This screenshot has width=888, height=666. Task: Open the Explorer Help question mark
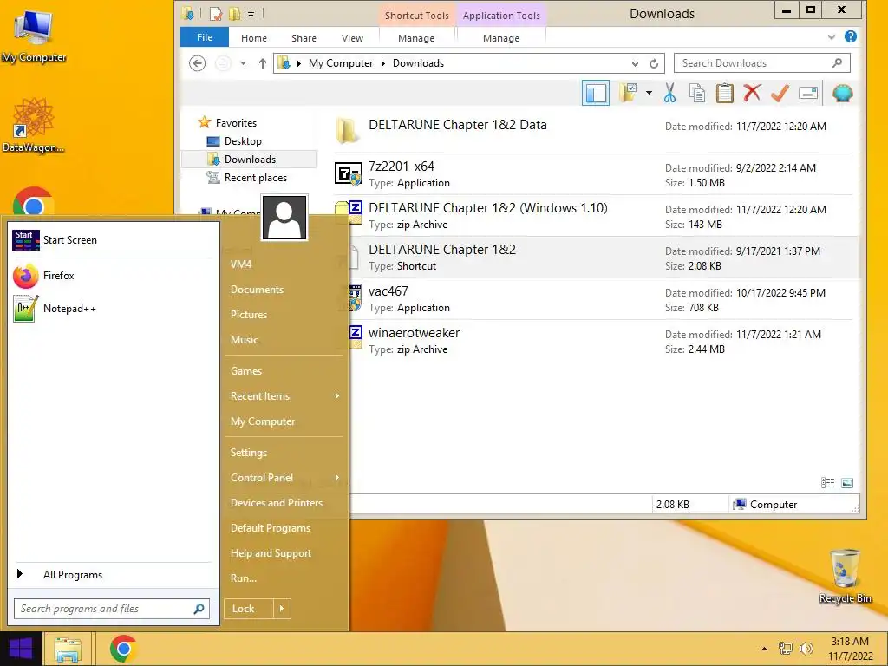850,36
